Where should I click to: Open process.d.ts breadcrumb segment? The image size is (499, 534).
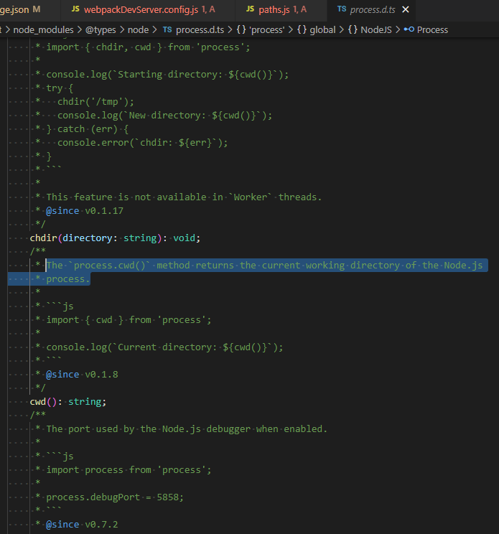pos(200,30)
